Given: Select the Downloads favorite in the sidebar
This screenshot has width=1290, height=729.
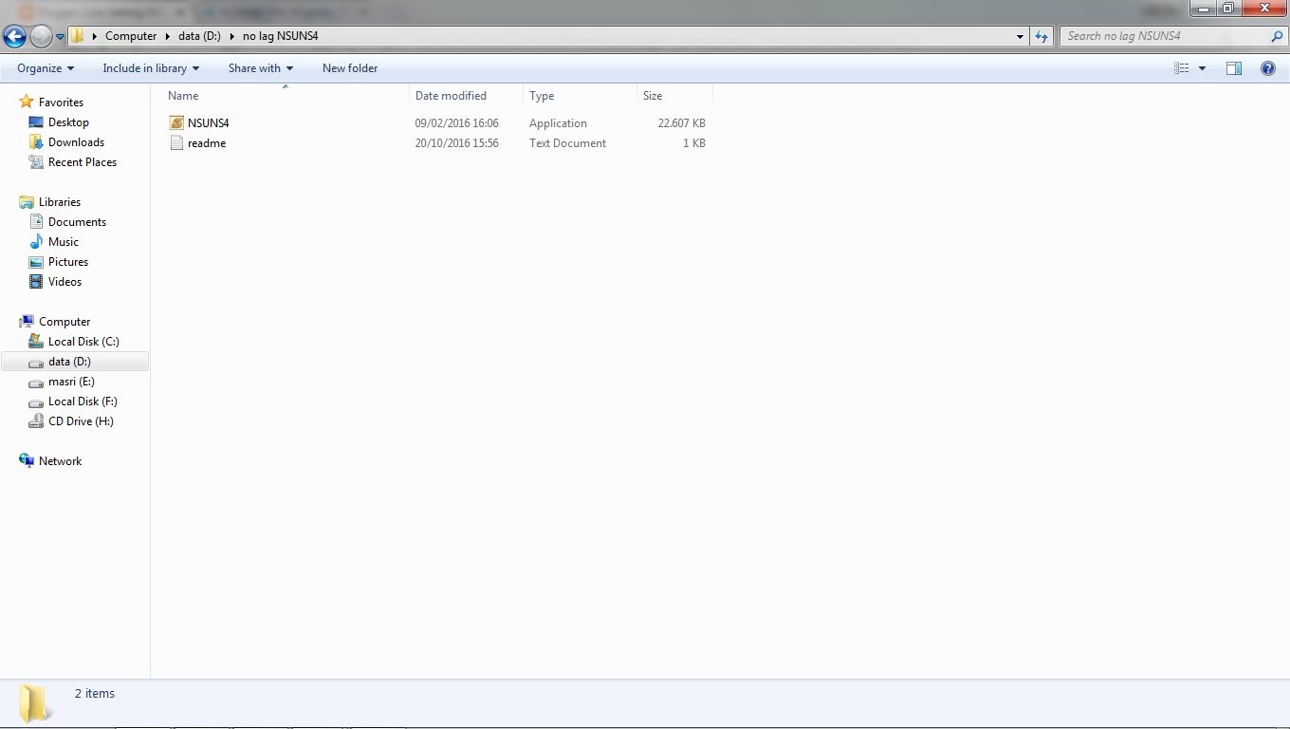Looking at the screenshot, I should coord(74,141).
